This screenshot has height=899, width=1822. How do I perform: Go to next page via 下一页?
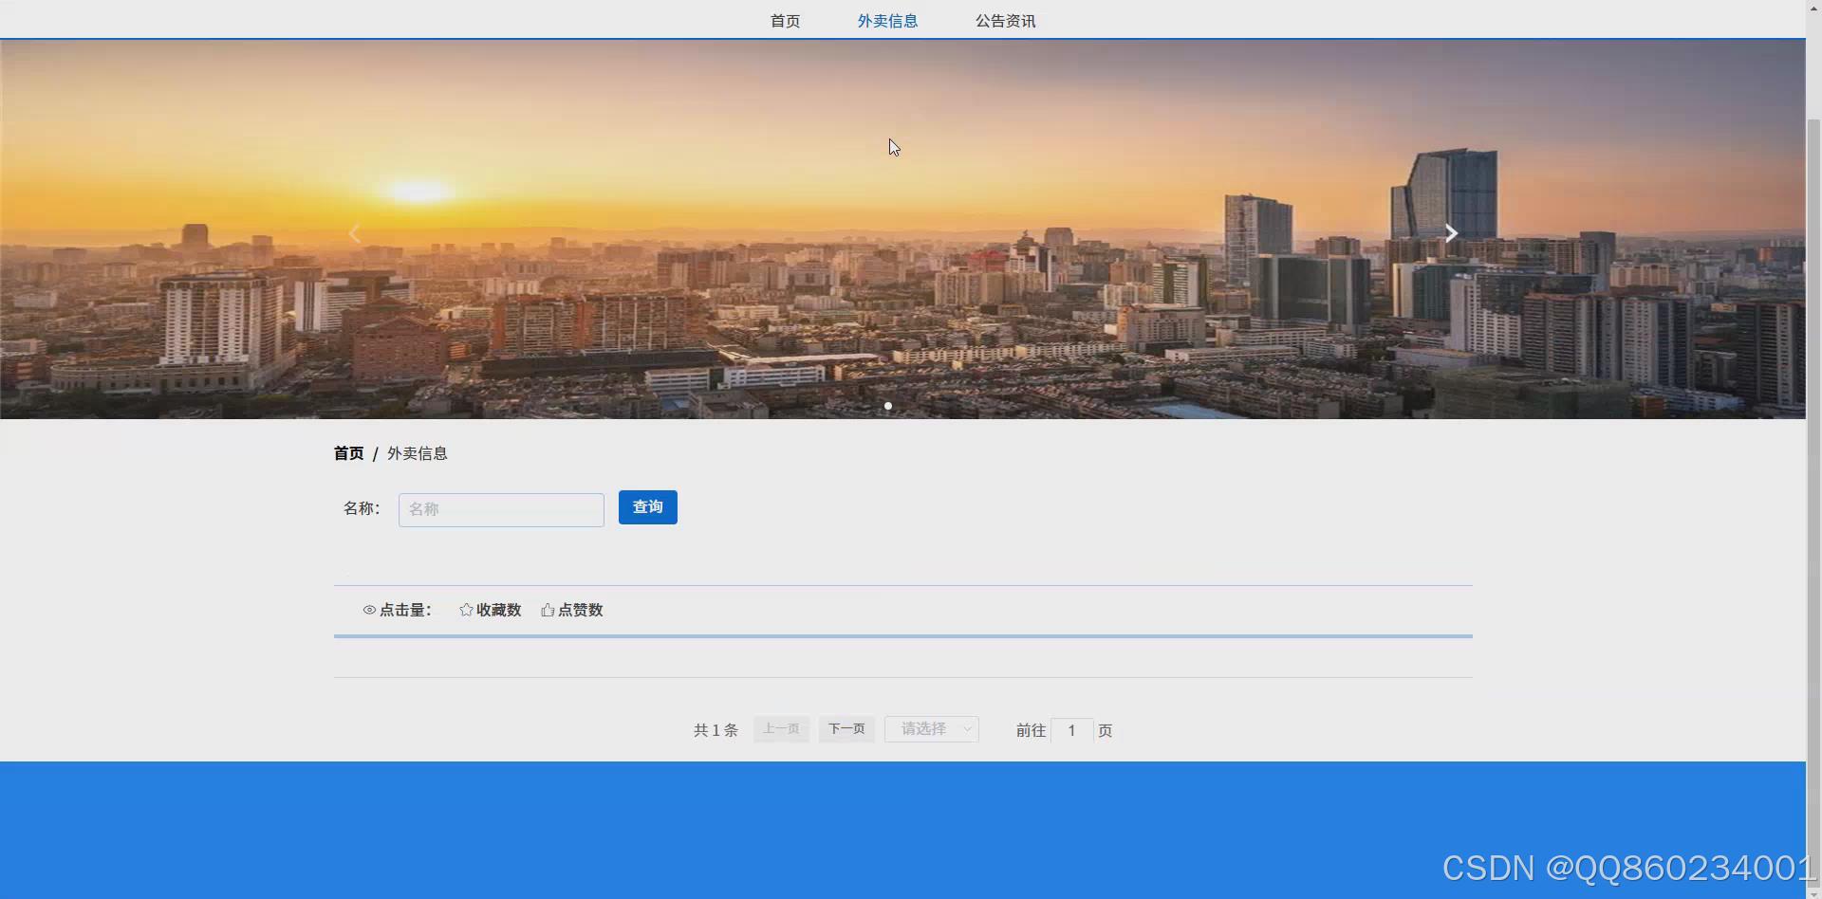pyautogui.click(x=846, y=729)
